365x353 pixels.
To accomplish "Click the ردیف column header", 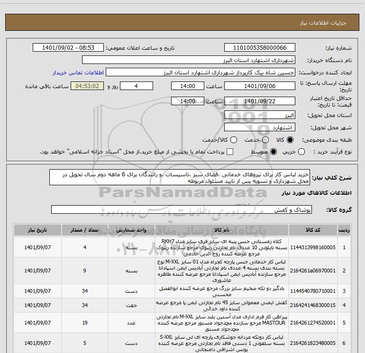I will click(344, 230).
